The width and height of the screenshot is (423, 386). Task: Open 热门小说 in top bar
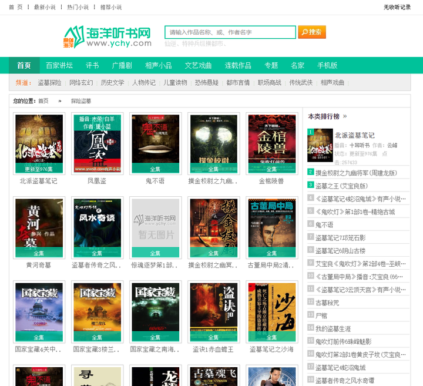[78, 7]
